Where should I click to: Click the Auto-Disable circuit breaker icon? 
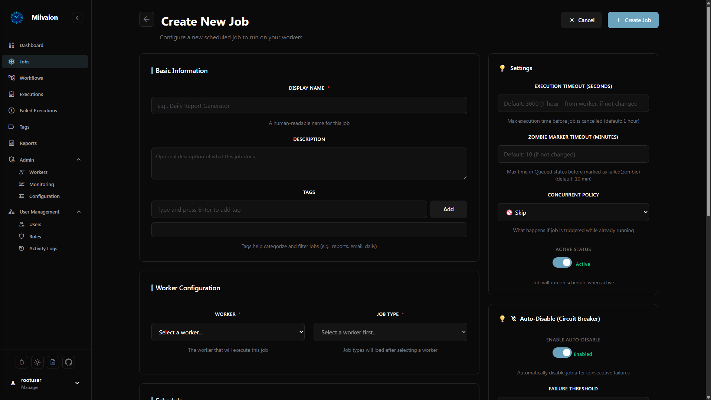coord(513,319)
